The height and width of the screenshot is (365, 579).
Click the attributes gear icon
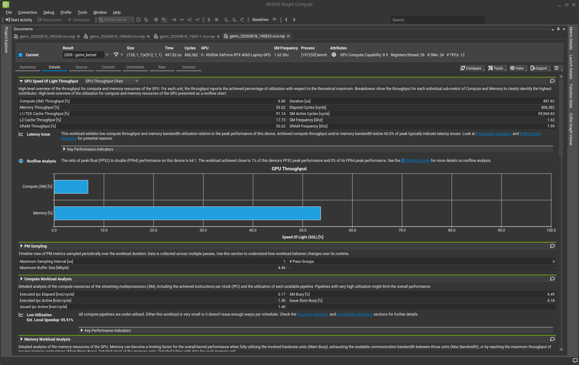tap(334, 55)
